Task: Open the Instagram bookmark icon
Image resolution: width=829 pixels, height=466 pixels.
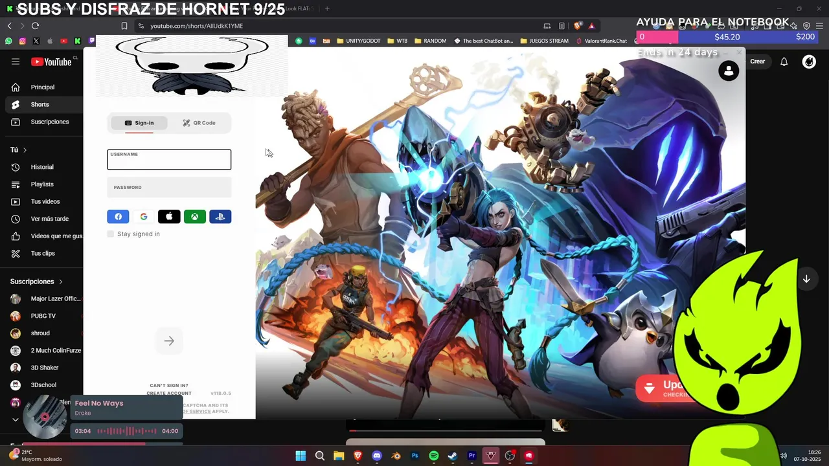Action: pos(22,41)
